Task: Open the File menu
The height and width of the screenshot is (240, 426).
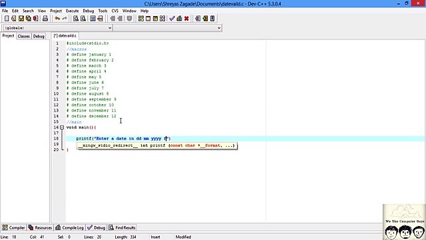Action: coord(5,11)
